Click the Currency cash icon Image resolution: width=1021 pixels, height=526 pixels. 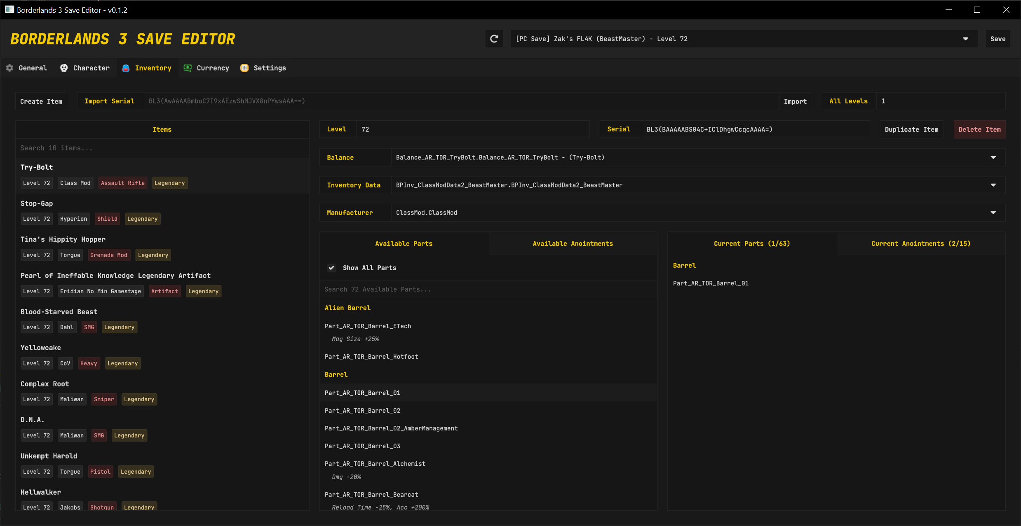tap(188, 68)
